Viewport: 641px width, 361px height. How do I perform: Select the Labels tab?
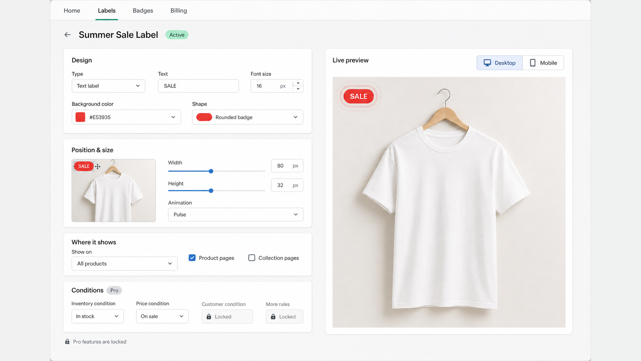coord(107,10)
